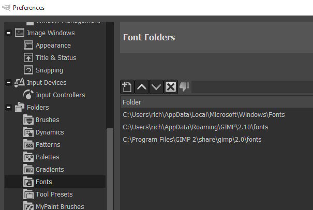Open Input Controllers preferences
Viewport: 313px width, 210px height.
[61, 95]
